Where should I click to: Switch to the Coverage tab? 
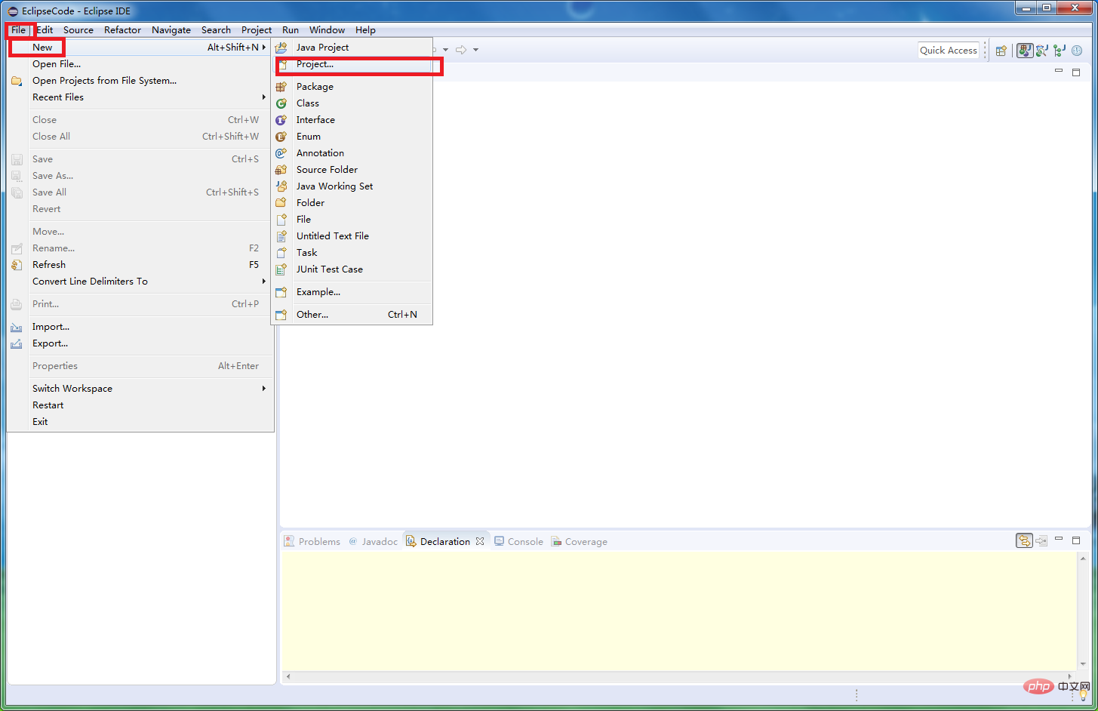pyautogui.click(x=579, y=541)
